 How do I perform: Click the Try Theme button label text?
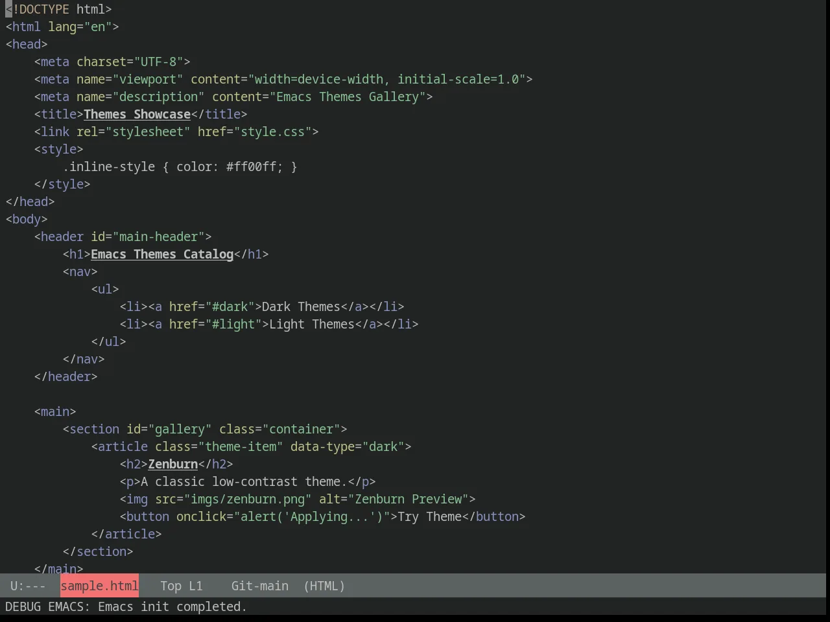[x=429, y=516]
